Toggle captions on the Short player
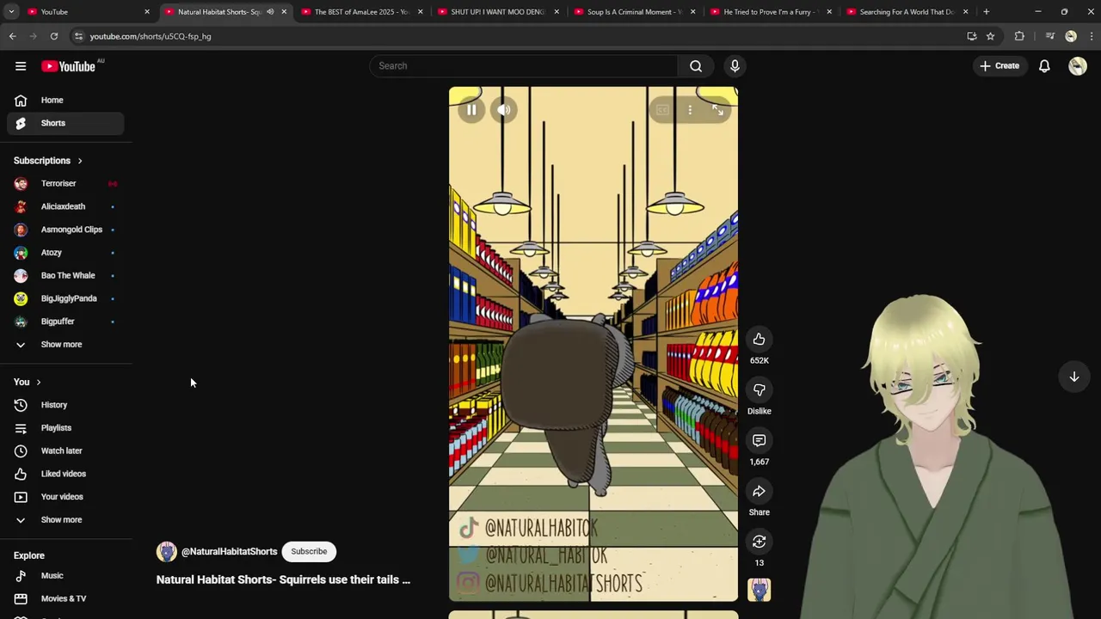Viewport: 1101px width, 619px height. tap(661, 110)
